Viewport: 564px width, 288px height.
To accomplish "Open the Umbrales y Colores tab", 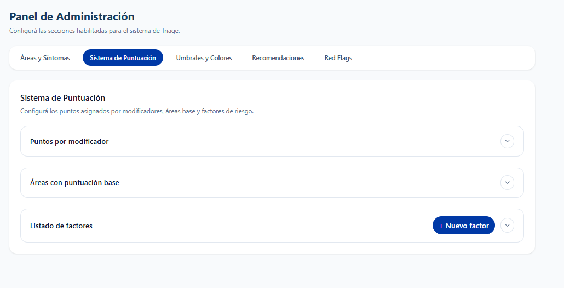I will (x=204, y=57).
